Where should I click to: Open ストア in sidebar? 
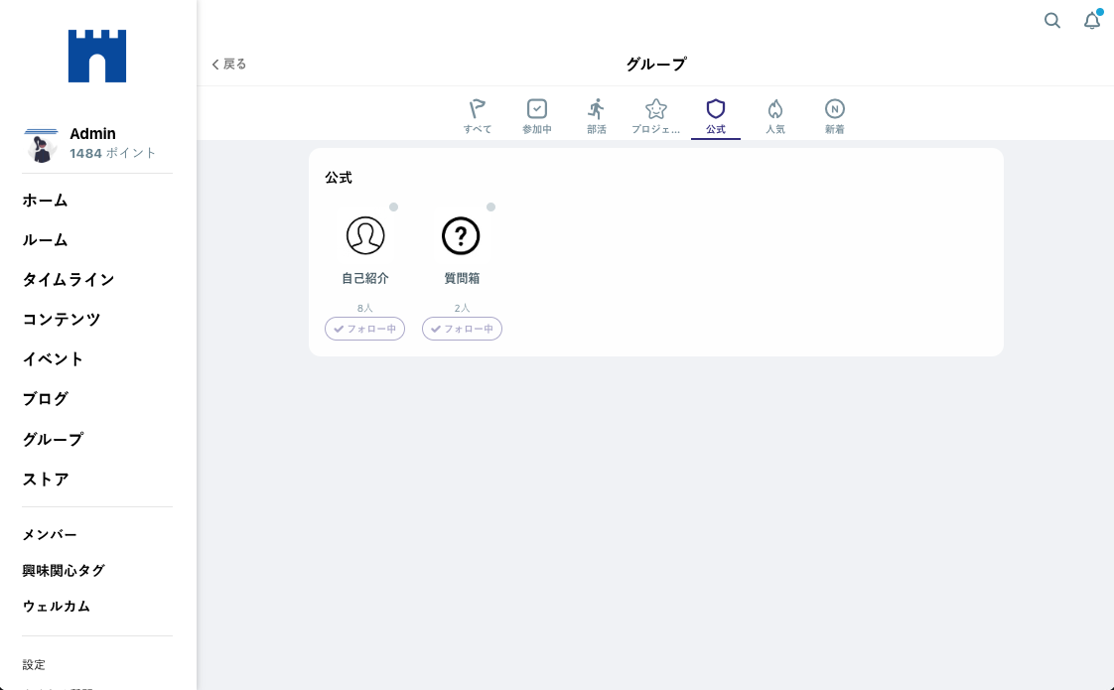(46, 480)
